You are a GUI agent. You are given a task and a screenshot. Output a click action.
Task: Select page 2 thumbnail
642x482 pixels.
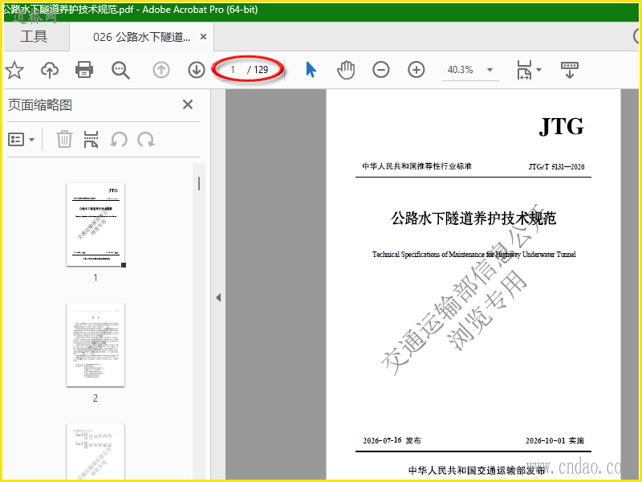coord(95,345)
